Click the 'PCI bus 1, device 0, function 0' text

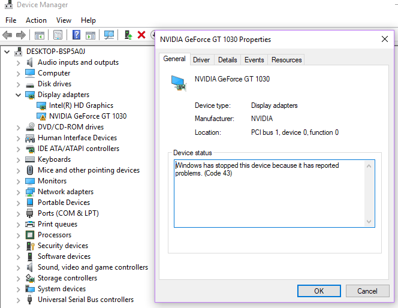[295, 132]
